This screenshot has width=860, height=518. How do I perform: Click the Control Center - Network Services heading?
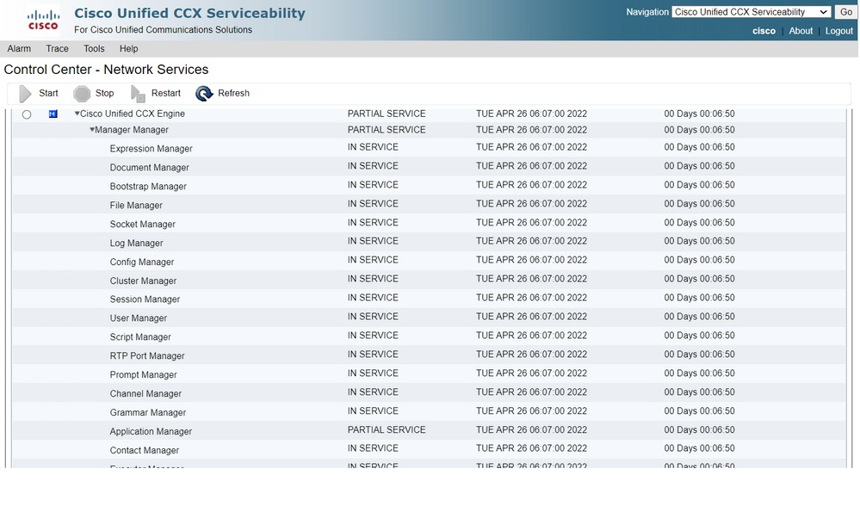(x=106, y=70)
